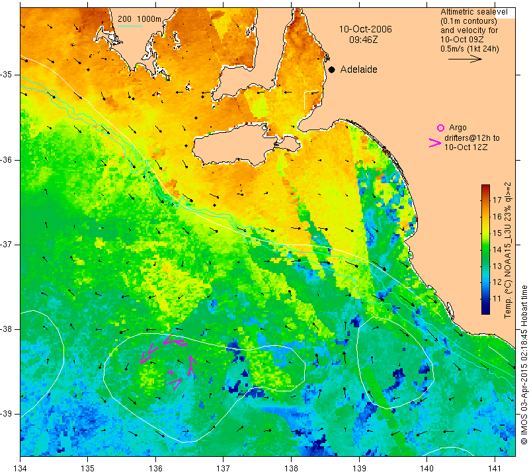
Task: Click the '10-Oct 12Z' legend text
Action: pos(466,147)
